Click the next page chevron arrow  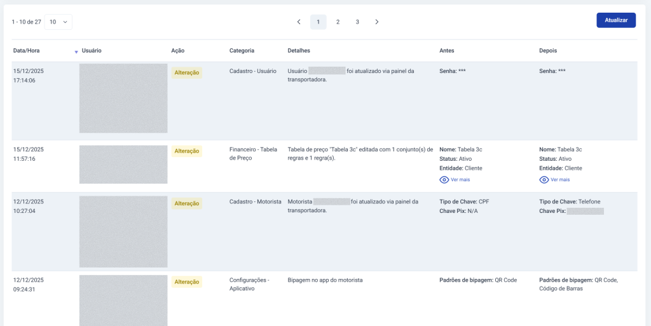click(377, 22)
